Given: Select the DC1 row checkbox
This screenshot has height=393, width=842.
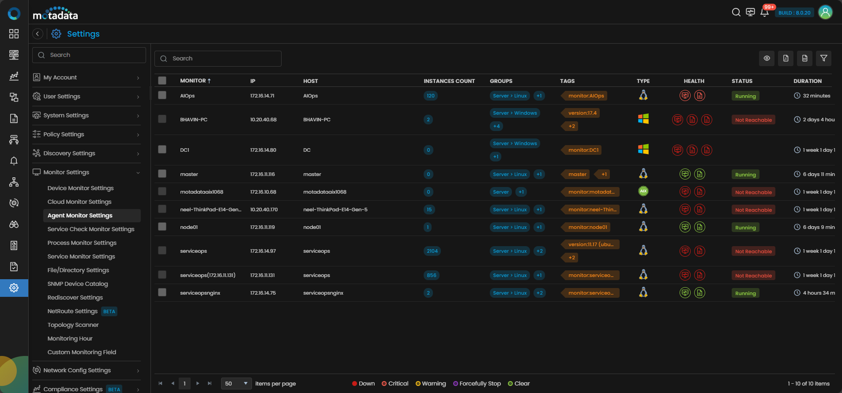Looking at the screenshot, I should (162, 150).
